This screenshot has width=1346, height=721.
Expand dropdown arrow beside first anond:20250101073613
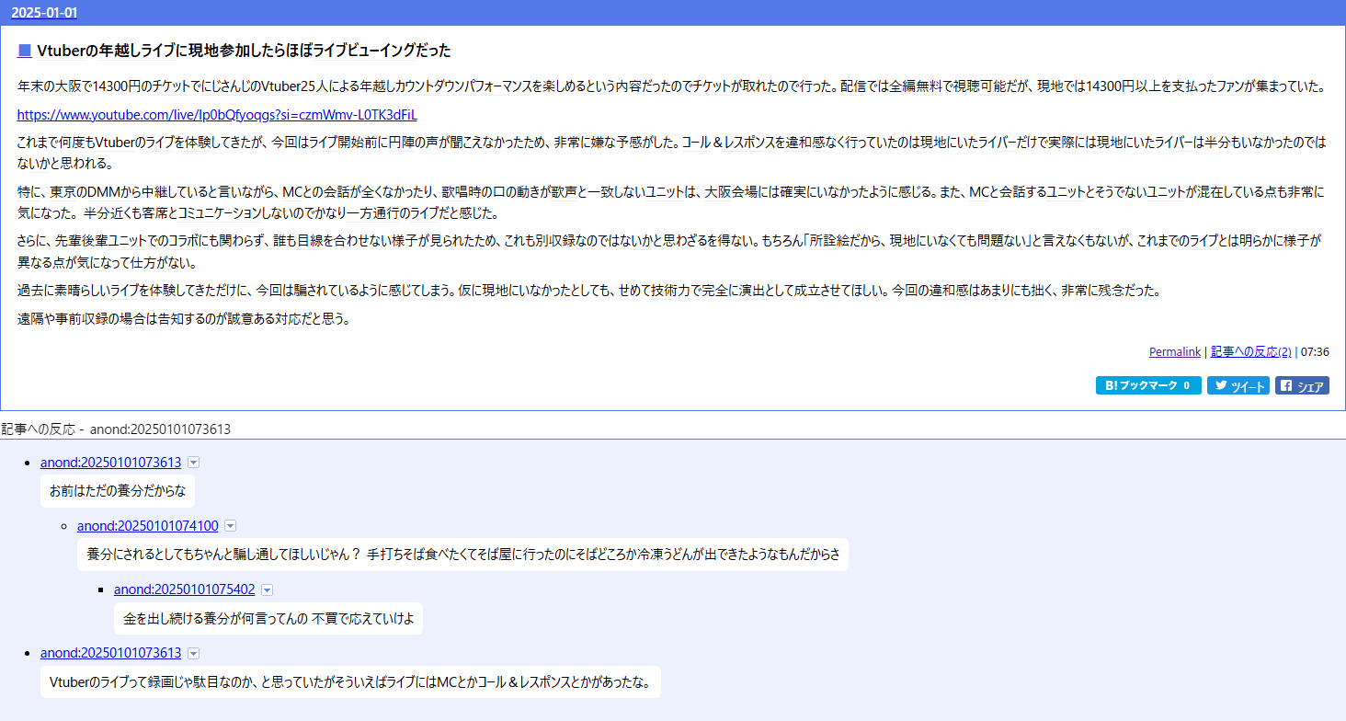click(x=194, y=463)
